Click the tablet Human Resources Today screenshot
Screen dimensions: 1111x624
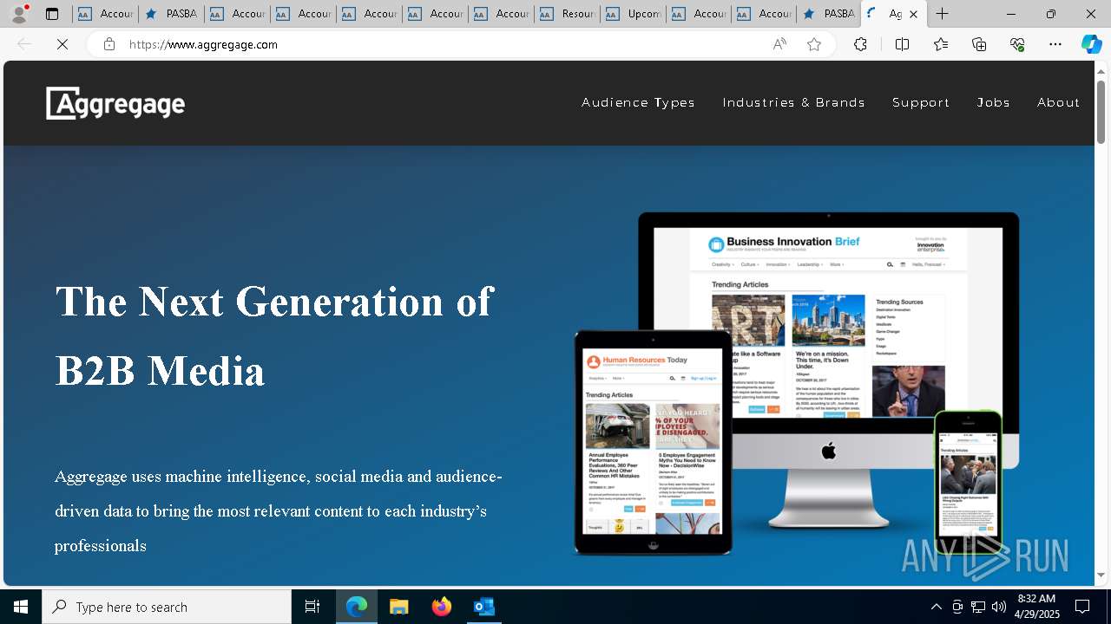(653, 442)
